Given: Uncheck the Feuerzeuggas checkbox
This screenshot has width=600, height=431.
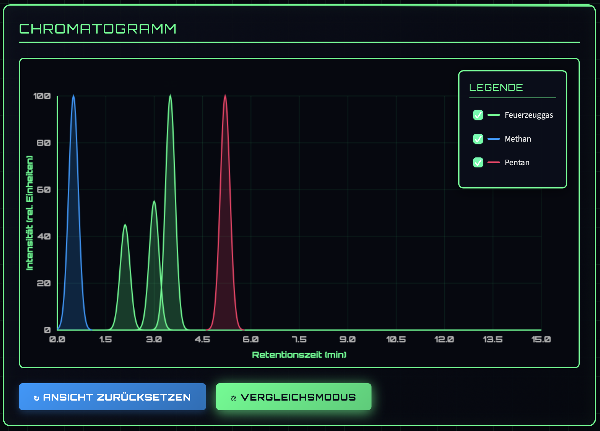Looking at the screenshot, I should [x=478, y=115].
